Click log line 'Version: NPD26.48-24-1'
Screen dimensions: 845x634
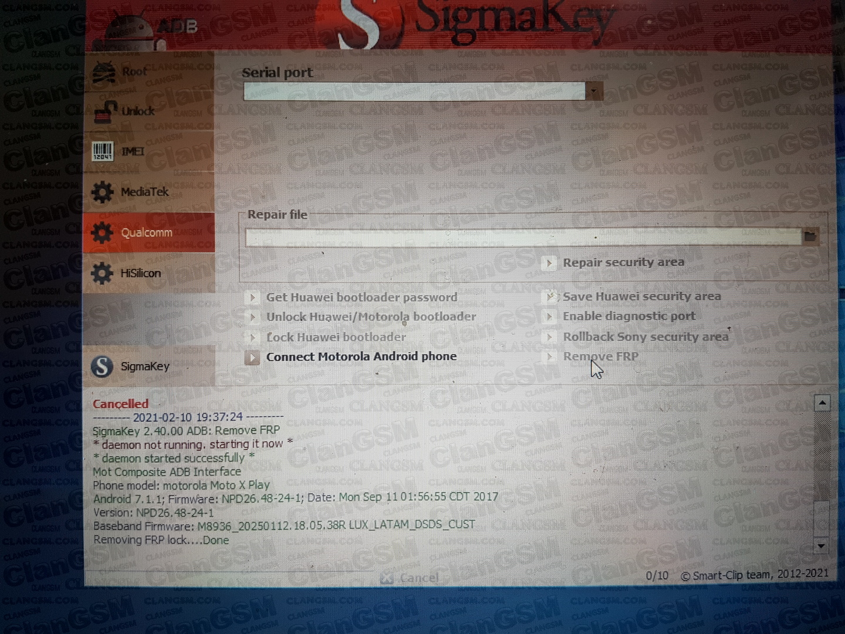point(153,512)
